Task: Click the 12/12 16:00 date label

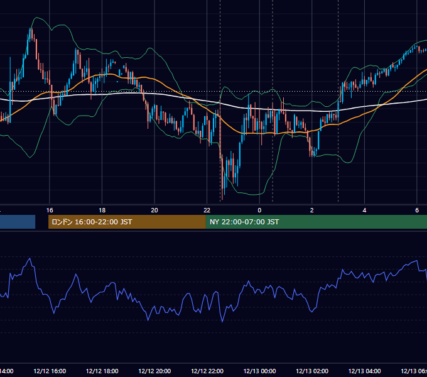Action: click(x=50, y=371)
